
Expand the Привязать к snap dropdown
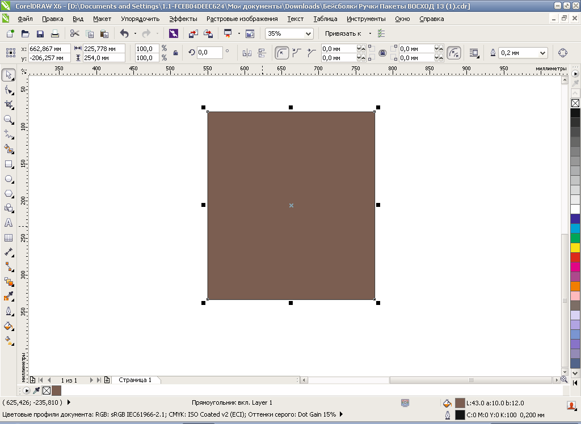[370, 33]
